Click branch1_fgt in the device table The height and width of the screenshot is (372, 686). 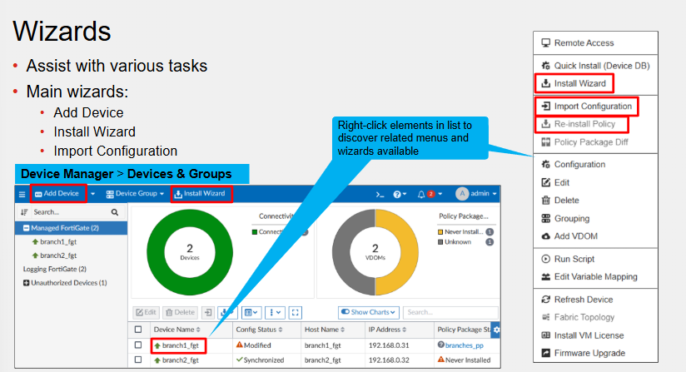click(181, 345)
